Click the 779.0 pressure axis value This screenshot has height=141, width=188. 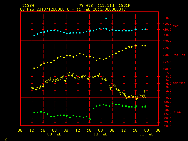[167, 48]
